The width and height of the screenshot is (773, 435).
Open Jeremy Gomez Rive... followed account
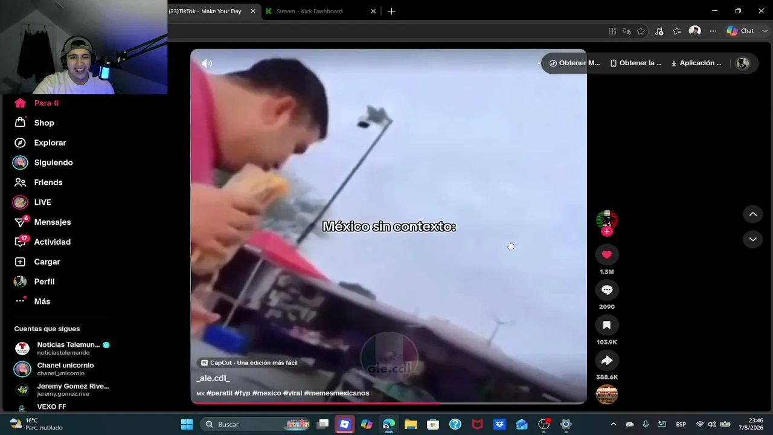tap(61, 390)
